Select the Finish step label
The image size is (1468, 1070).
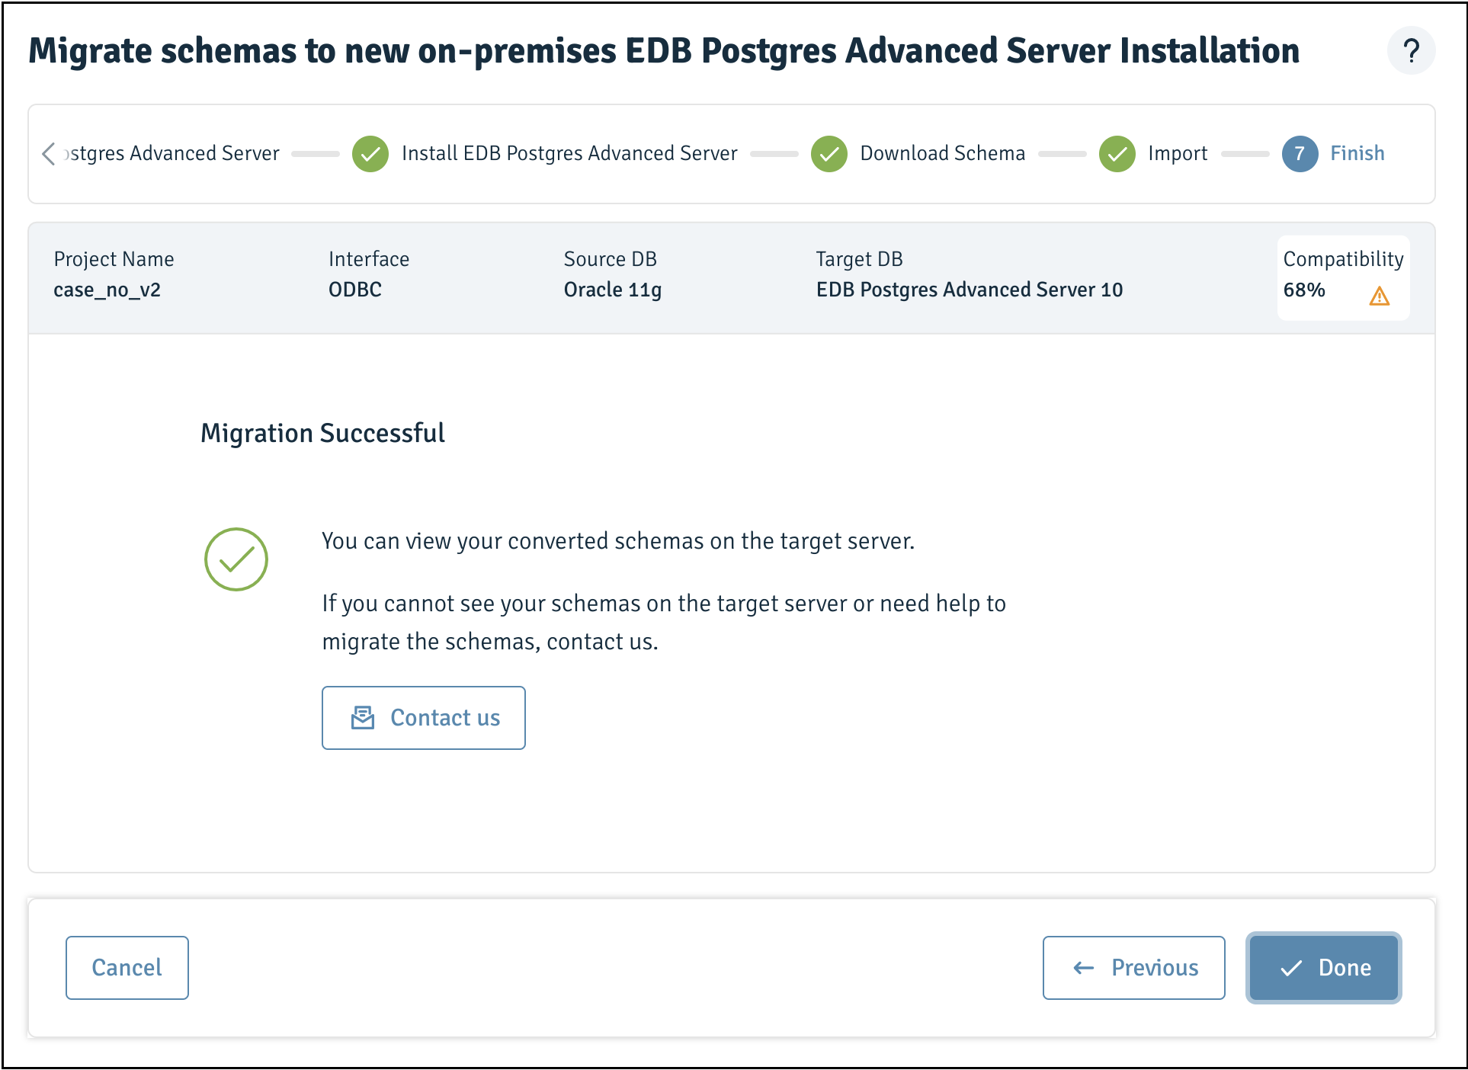pyautogui.click(x=1357, y=153)
